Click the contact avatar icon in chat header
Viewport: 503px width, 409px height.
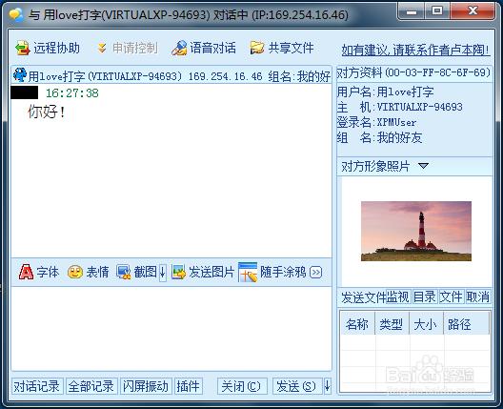tap(20, 74)
